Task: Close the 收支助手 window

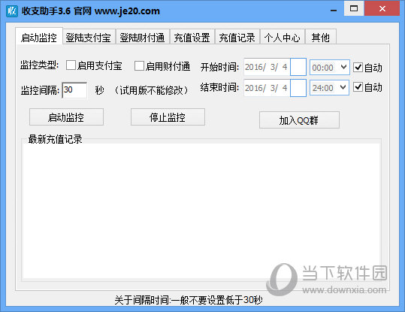Action: click(x=382, y=8)
